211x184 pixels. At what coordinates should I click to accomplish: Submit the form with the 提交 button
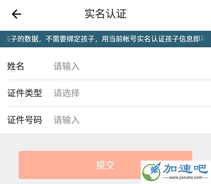point(105,165)
